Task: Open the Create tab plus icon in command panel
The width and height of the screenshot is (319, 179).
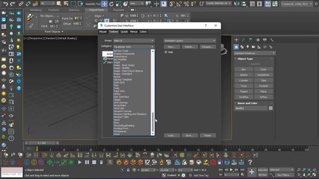Action: pos(236,40)
